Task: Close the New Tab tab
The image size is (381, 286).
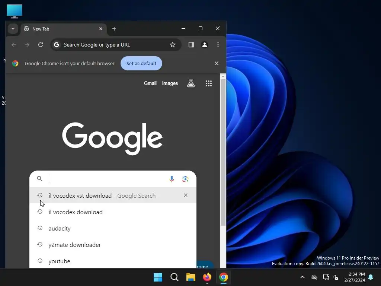Action: click(101, 29)
